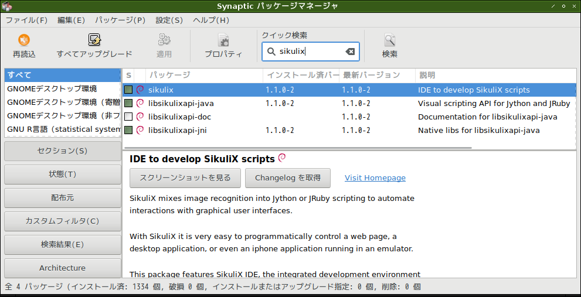Sort by the 説明 column header
This screenshot has height=297, width=581.
[x=496, y=76]
